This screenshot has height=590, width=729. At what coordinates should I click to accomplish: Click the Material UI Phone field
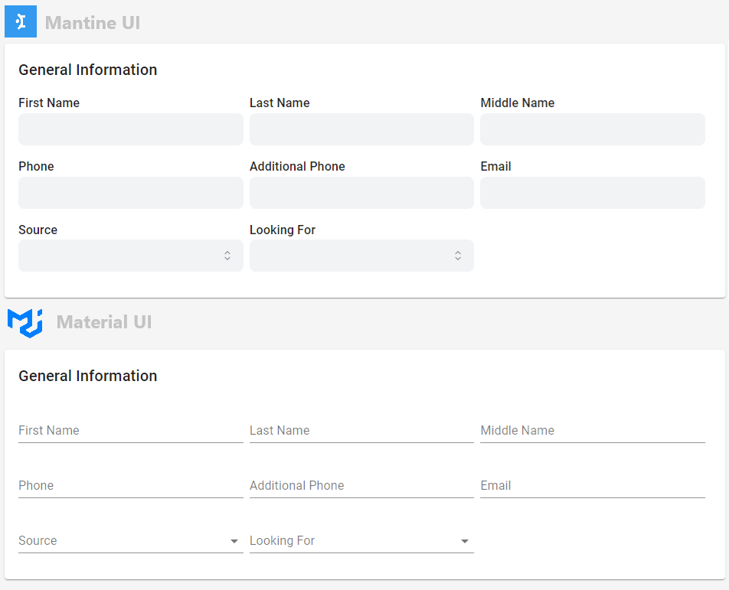[x=131, y=486]
